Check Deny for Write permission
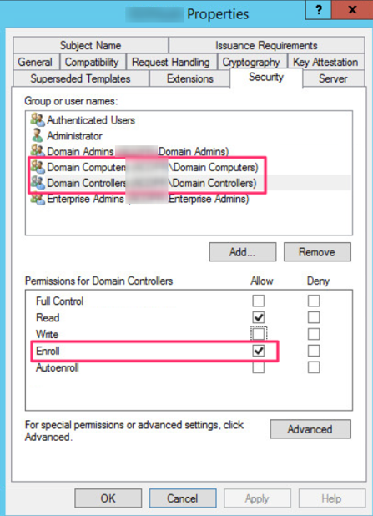The width and height of the screenshot is (373, 516). click(314, 334)
